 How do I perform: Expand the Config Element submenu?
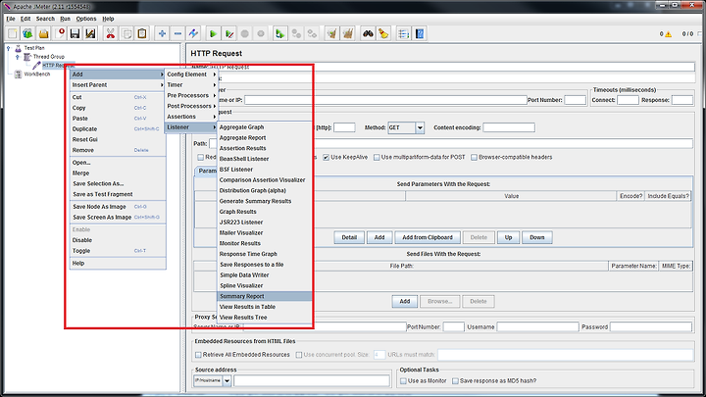[x=191, y=74]
